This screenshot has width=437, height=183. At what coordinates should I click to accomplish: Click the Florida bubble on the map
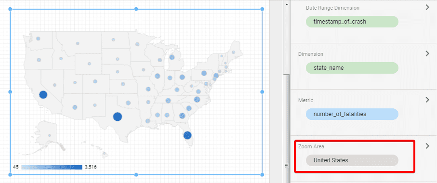(187, 135)
